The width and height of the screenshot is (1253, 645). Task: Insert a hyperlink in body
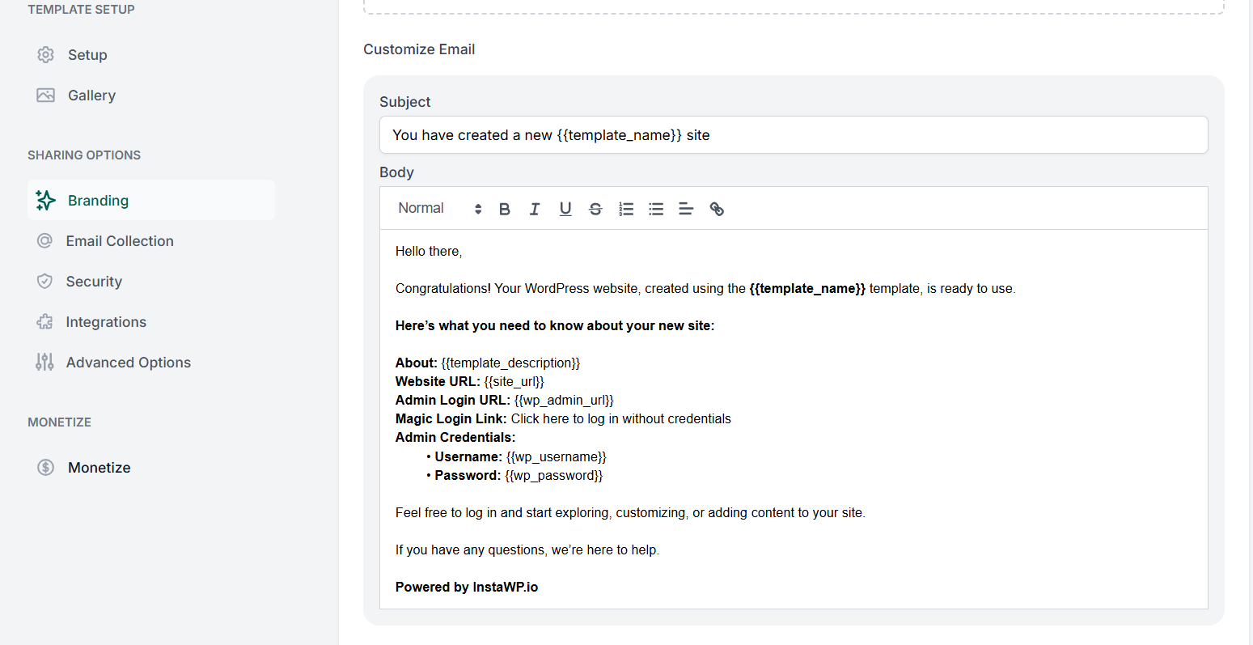click(x=717, y=209)
